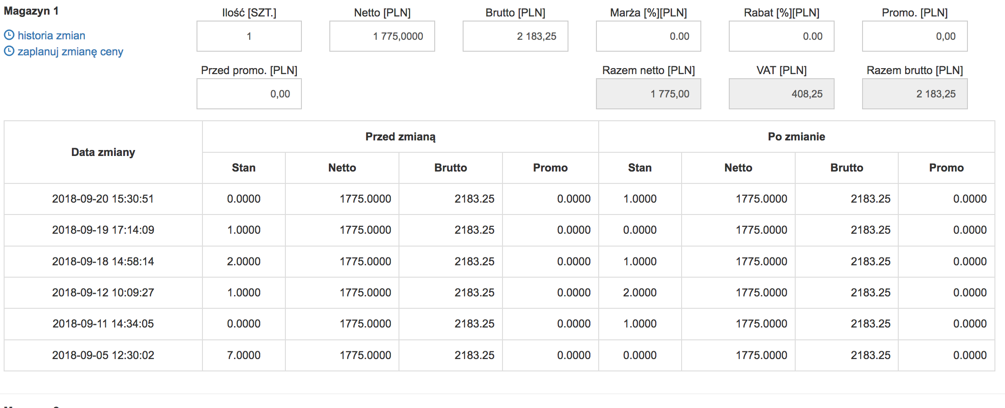Viewport: 1005px width, 408px height.
Task: Select the 2018-09-05 12:30:02 date cell
Action: tap(103, 355)
